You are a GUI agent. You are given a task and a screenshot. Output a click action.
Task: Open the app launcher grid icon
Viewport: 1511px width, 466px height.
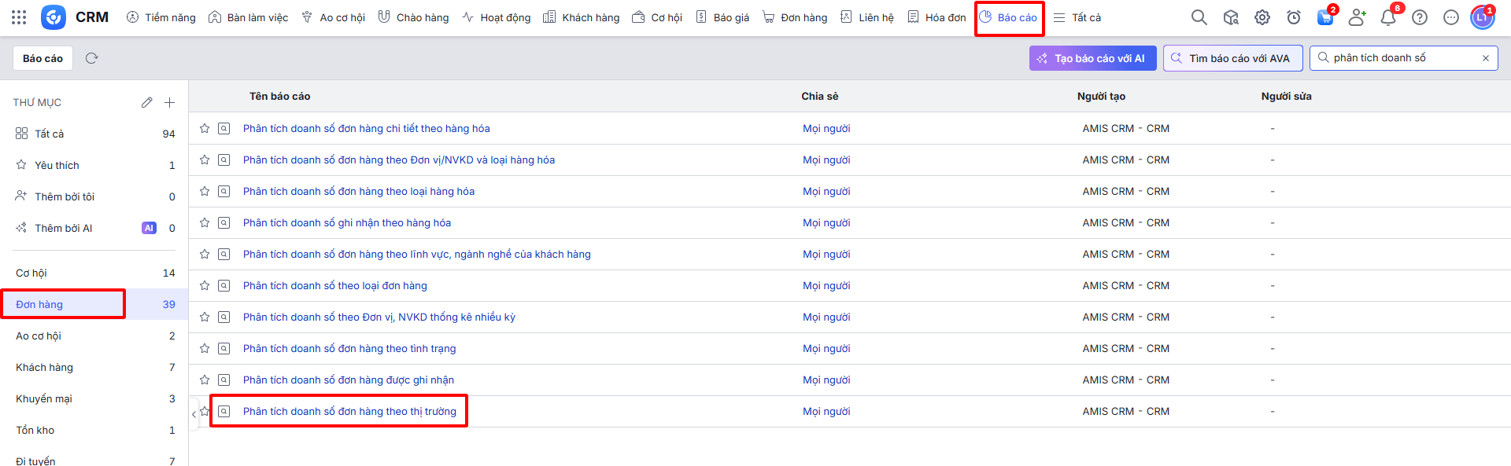[x=19, y=17]
